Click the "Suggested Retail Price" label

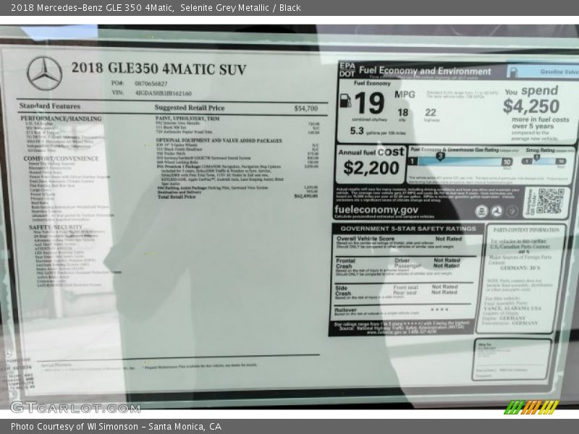click(x=190, y=108)
